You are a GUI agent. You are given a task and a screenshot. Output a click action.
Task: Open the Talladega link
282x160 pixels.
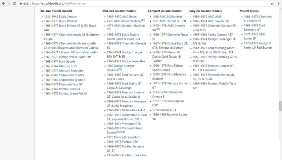[x=125, y=88]
